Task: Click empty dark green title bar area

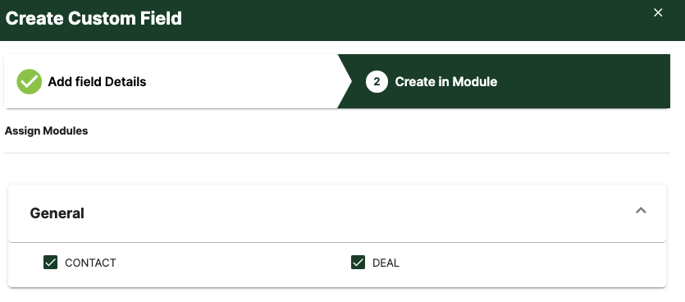Action: [415, 20]
